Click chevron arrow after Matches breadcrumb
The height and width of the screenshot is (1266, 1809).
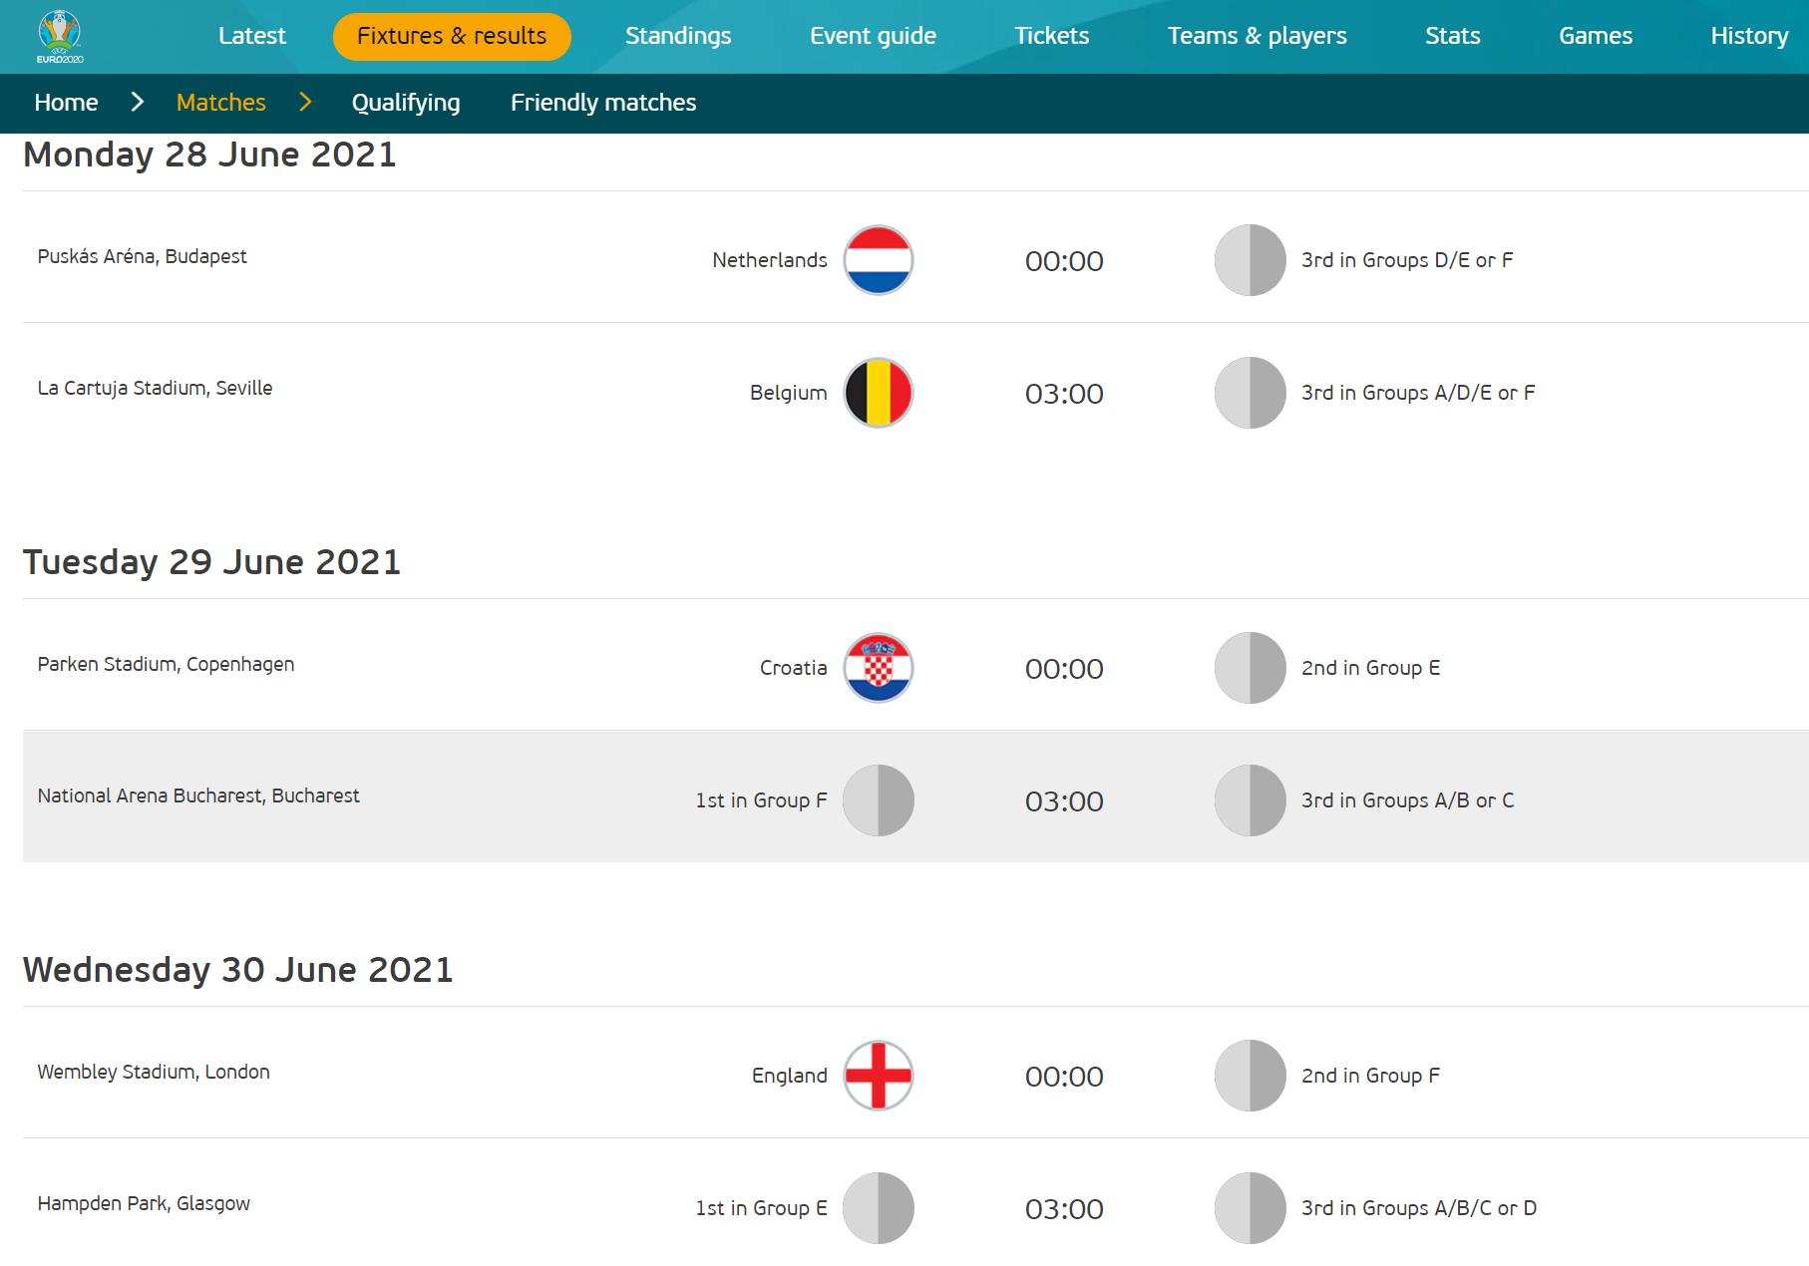[x=306, y=103]
